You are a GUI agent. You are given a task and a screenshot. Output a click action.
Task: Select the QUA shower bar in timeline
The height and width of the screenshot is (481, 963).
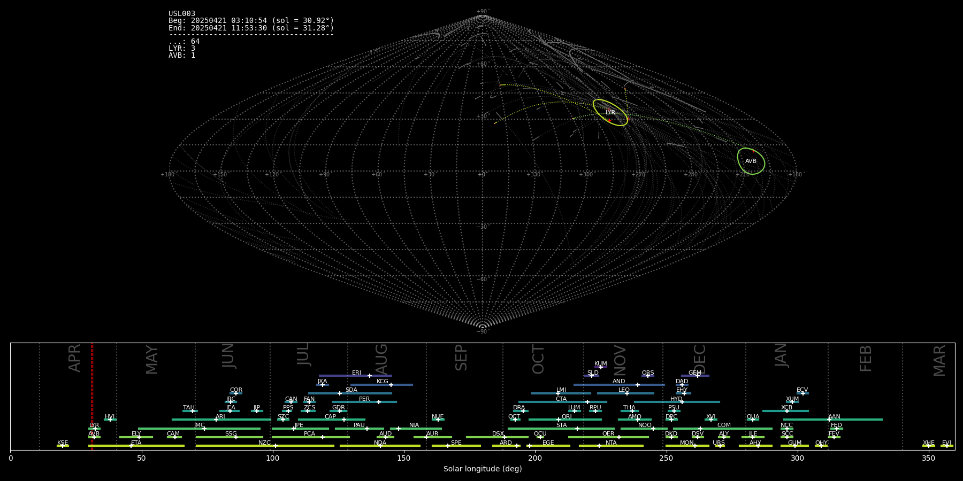(753, 420)
